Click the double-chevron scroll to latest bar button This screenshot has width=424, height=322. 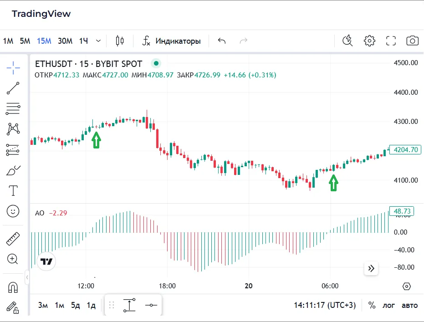point(371,268)
